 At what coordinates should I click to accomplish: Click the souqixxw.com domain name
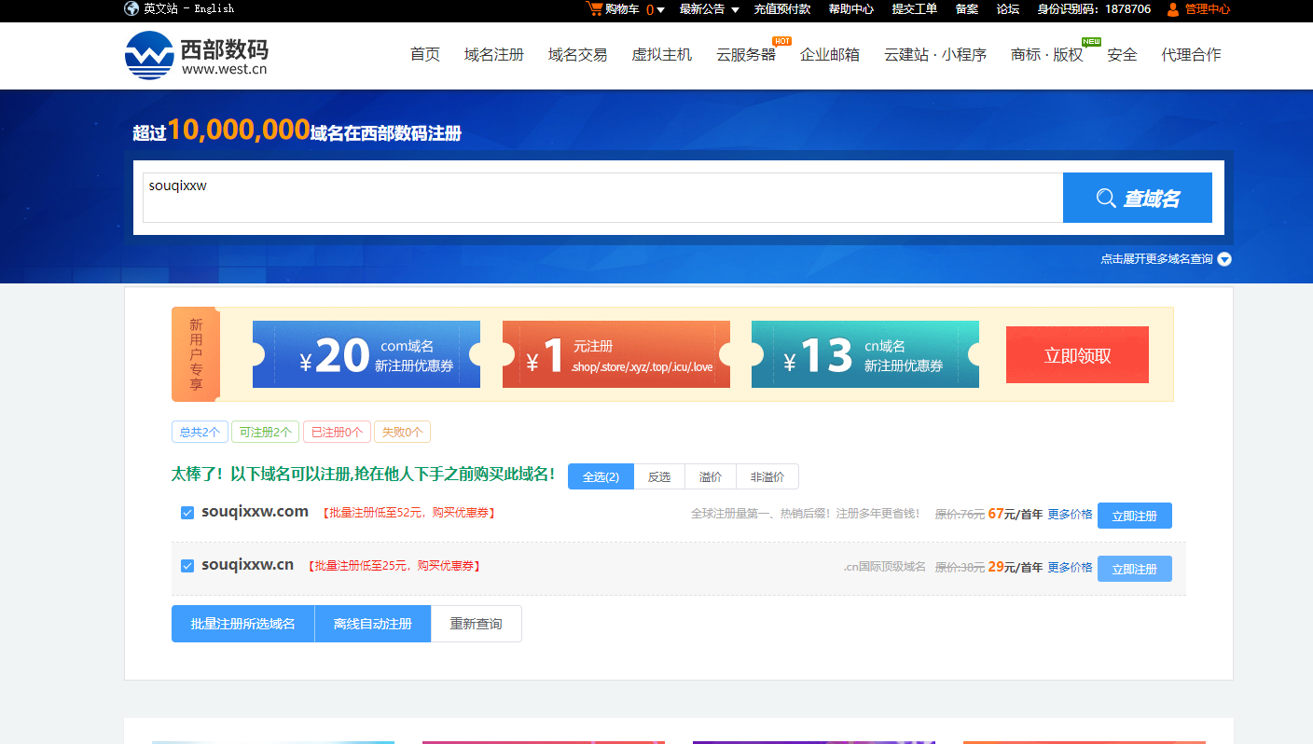(255, 511)
